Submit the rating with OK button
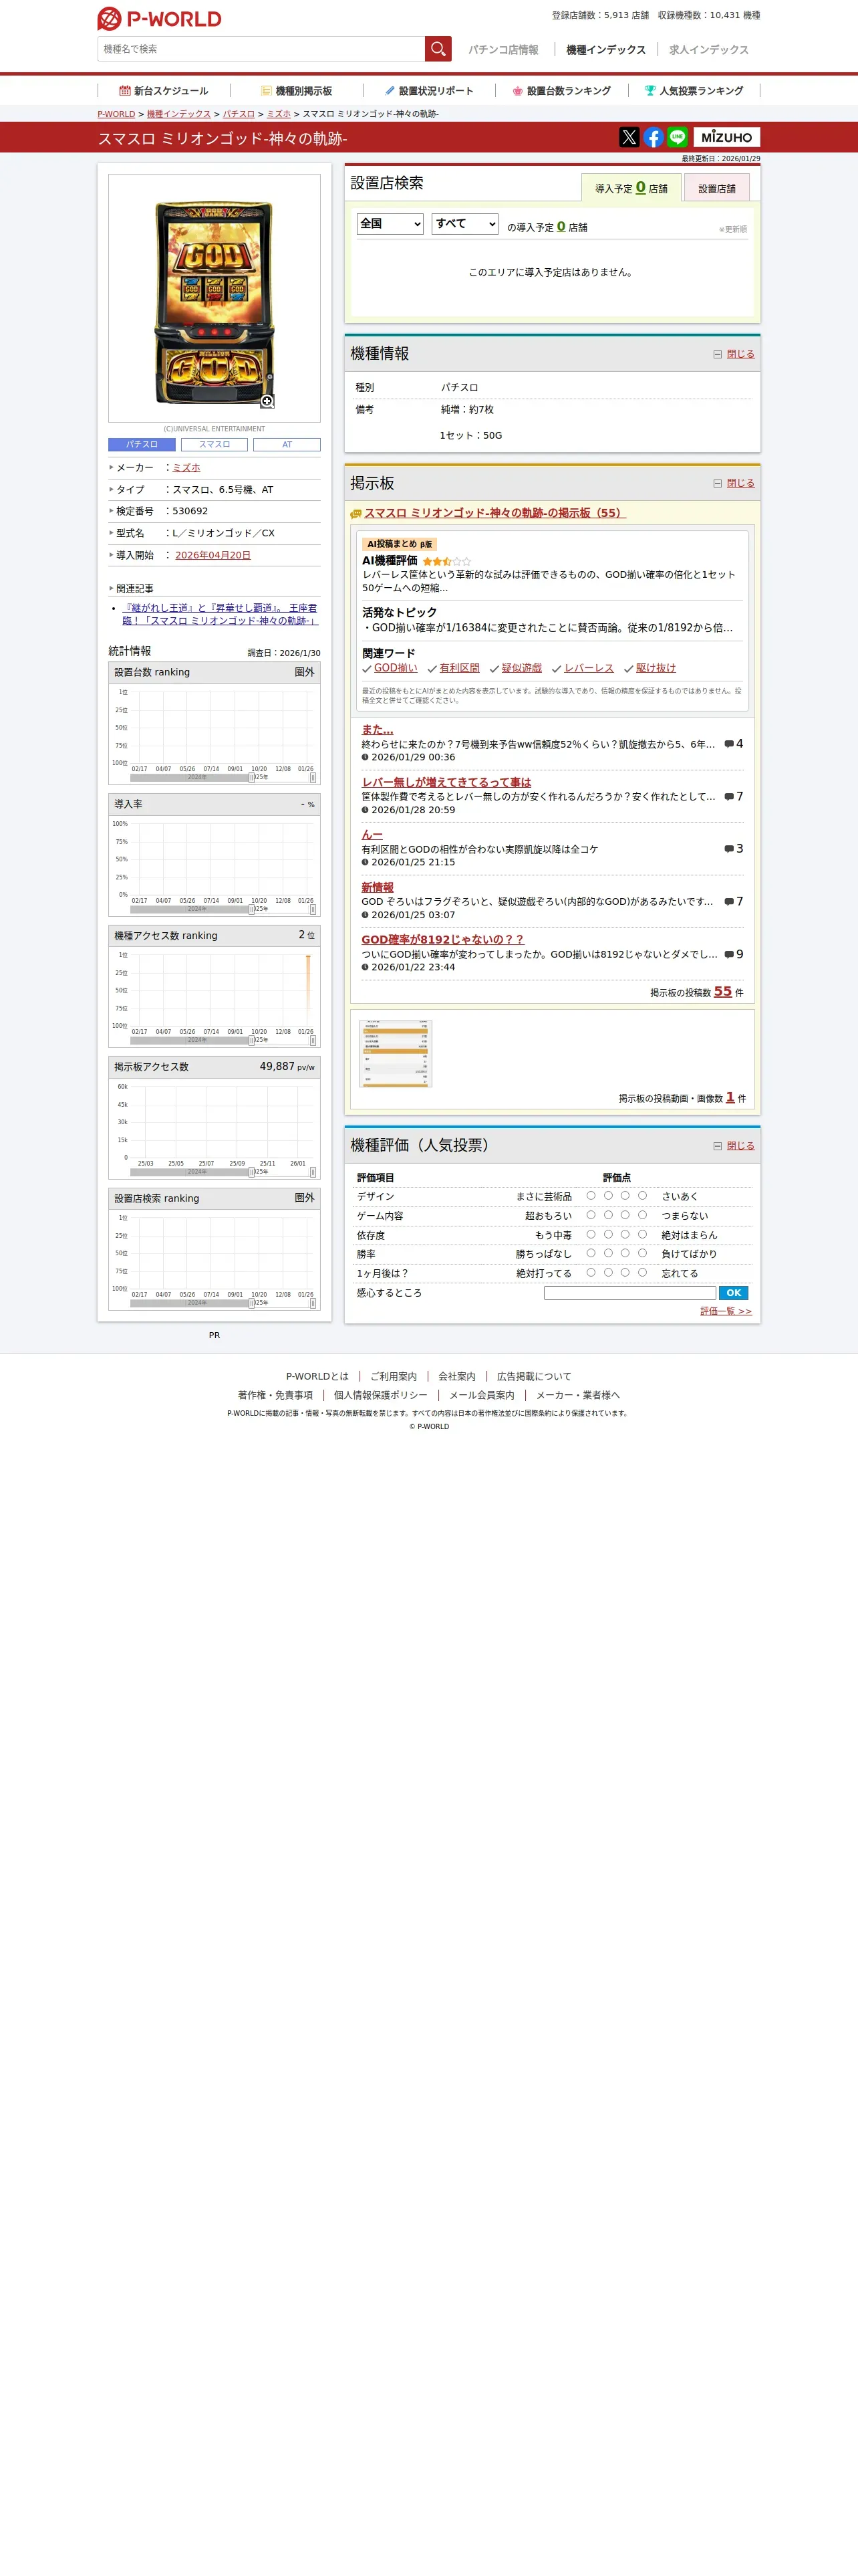This screenshot has width=858, height=2576. point(733,1293)
